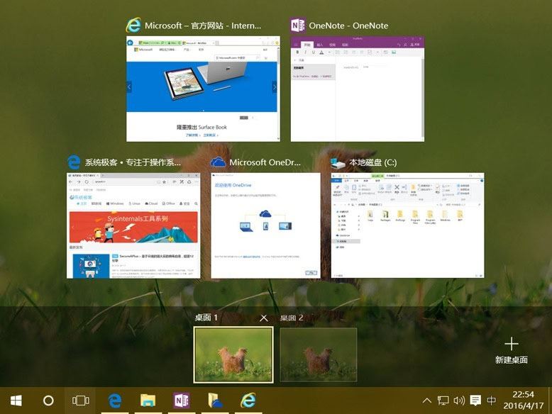This screenshot has height=414, width=552.
Task: Open OneNote from the taskbar
Action: click(x=181, y=401)
